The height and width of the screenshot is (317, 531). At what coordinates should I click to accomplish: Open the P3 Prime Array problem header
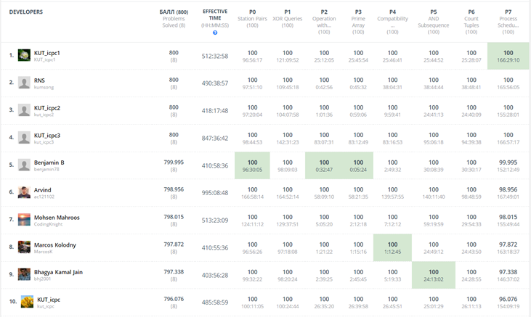tap(358, 22)
